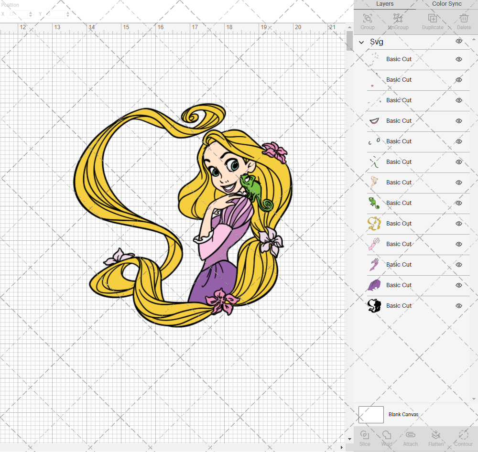
Task: Hide the entire Svg group
Action: tap(459, 41)
